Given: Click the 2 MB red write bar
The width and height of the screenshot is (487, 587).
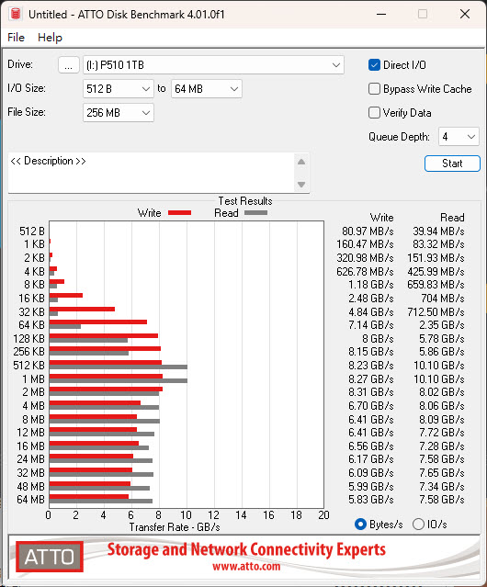Looking at the screenshot, I should pos(106,389).
